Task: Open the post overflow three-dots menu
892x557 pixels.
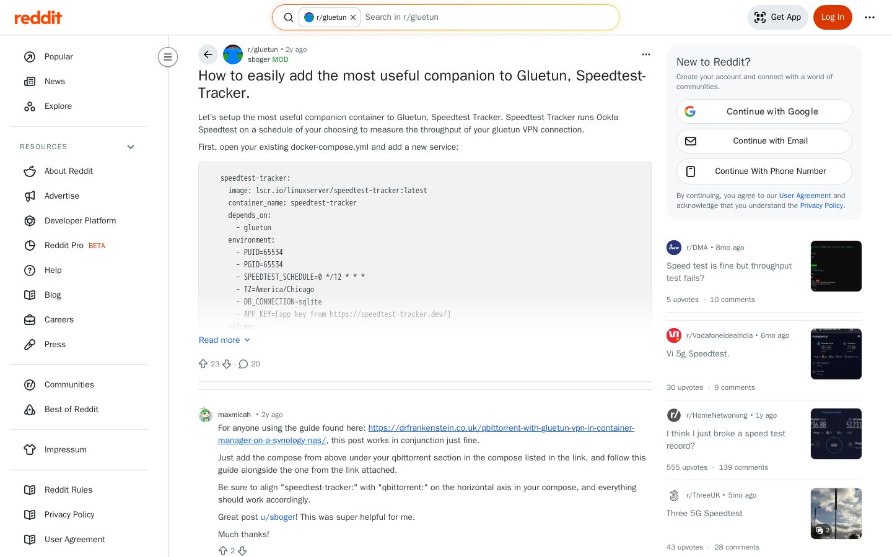Action: click(x=646, y=54)
